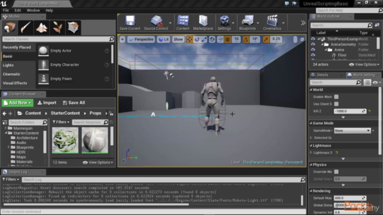The height and width of the screenshot is (215, 383).
Task: Select the translate gizmo tool in viewport
Action: [190, 39]
